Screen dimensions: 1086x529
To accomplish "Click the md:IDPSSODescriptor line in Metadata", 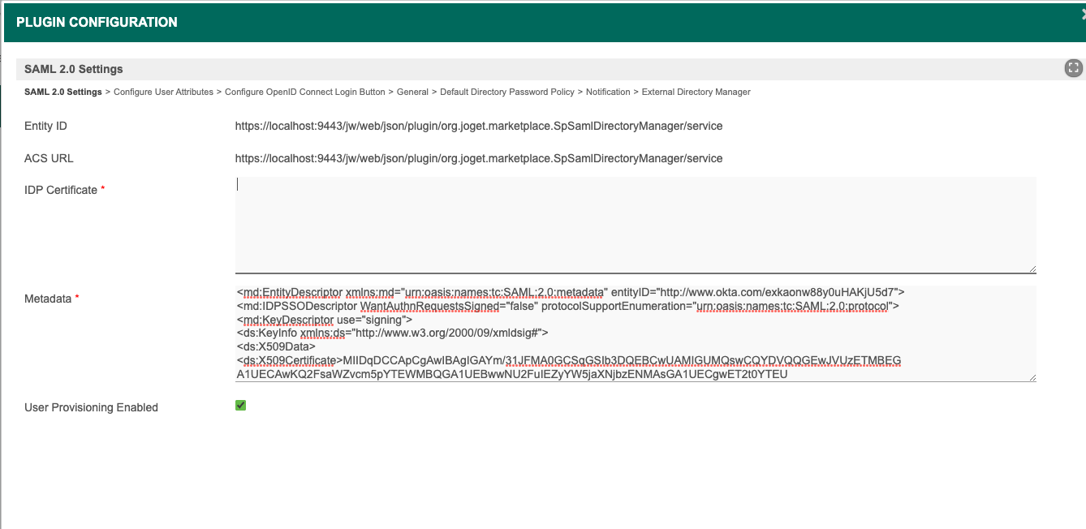I will pos(568,306).
